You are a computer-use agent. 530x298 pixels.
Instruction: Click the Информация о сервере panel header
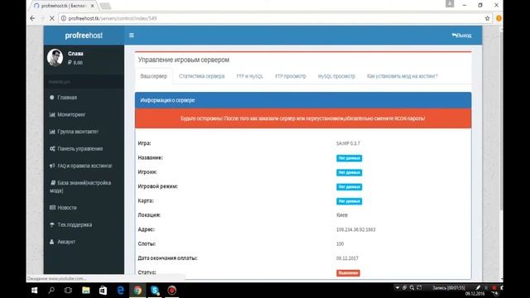(x=303, y=100)
